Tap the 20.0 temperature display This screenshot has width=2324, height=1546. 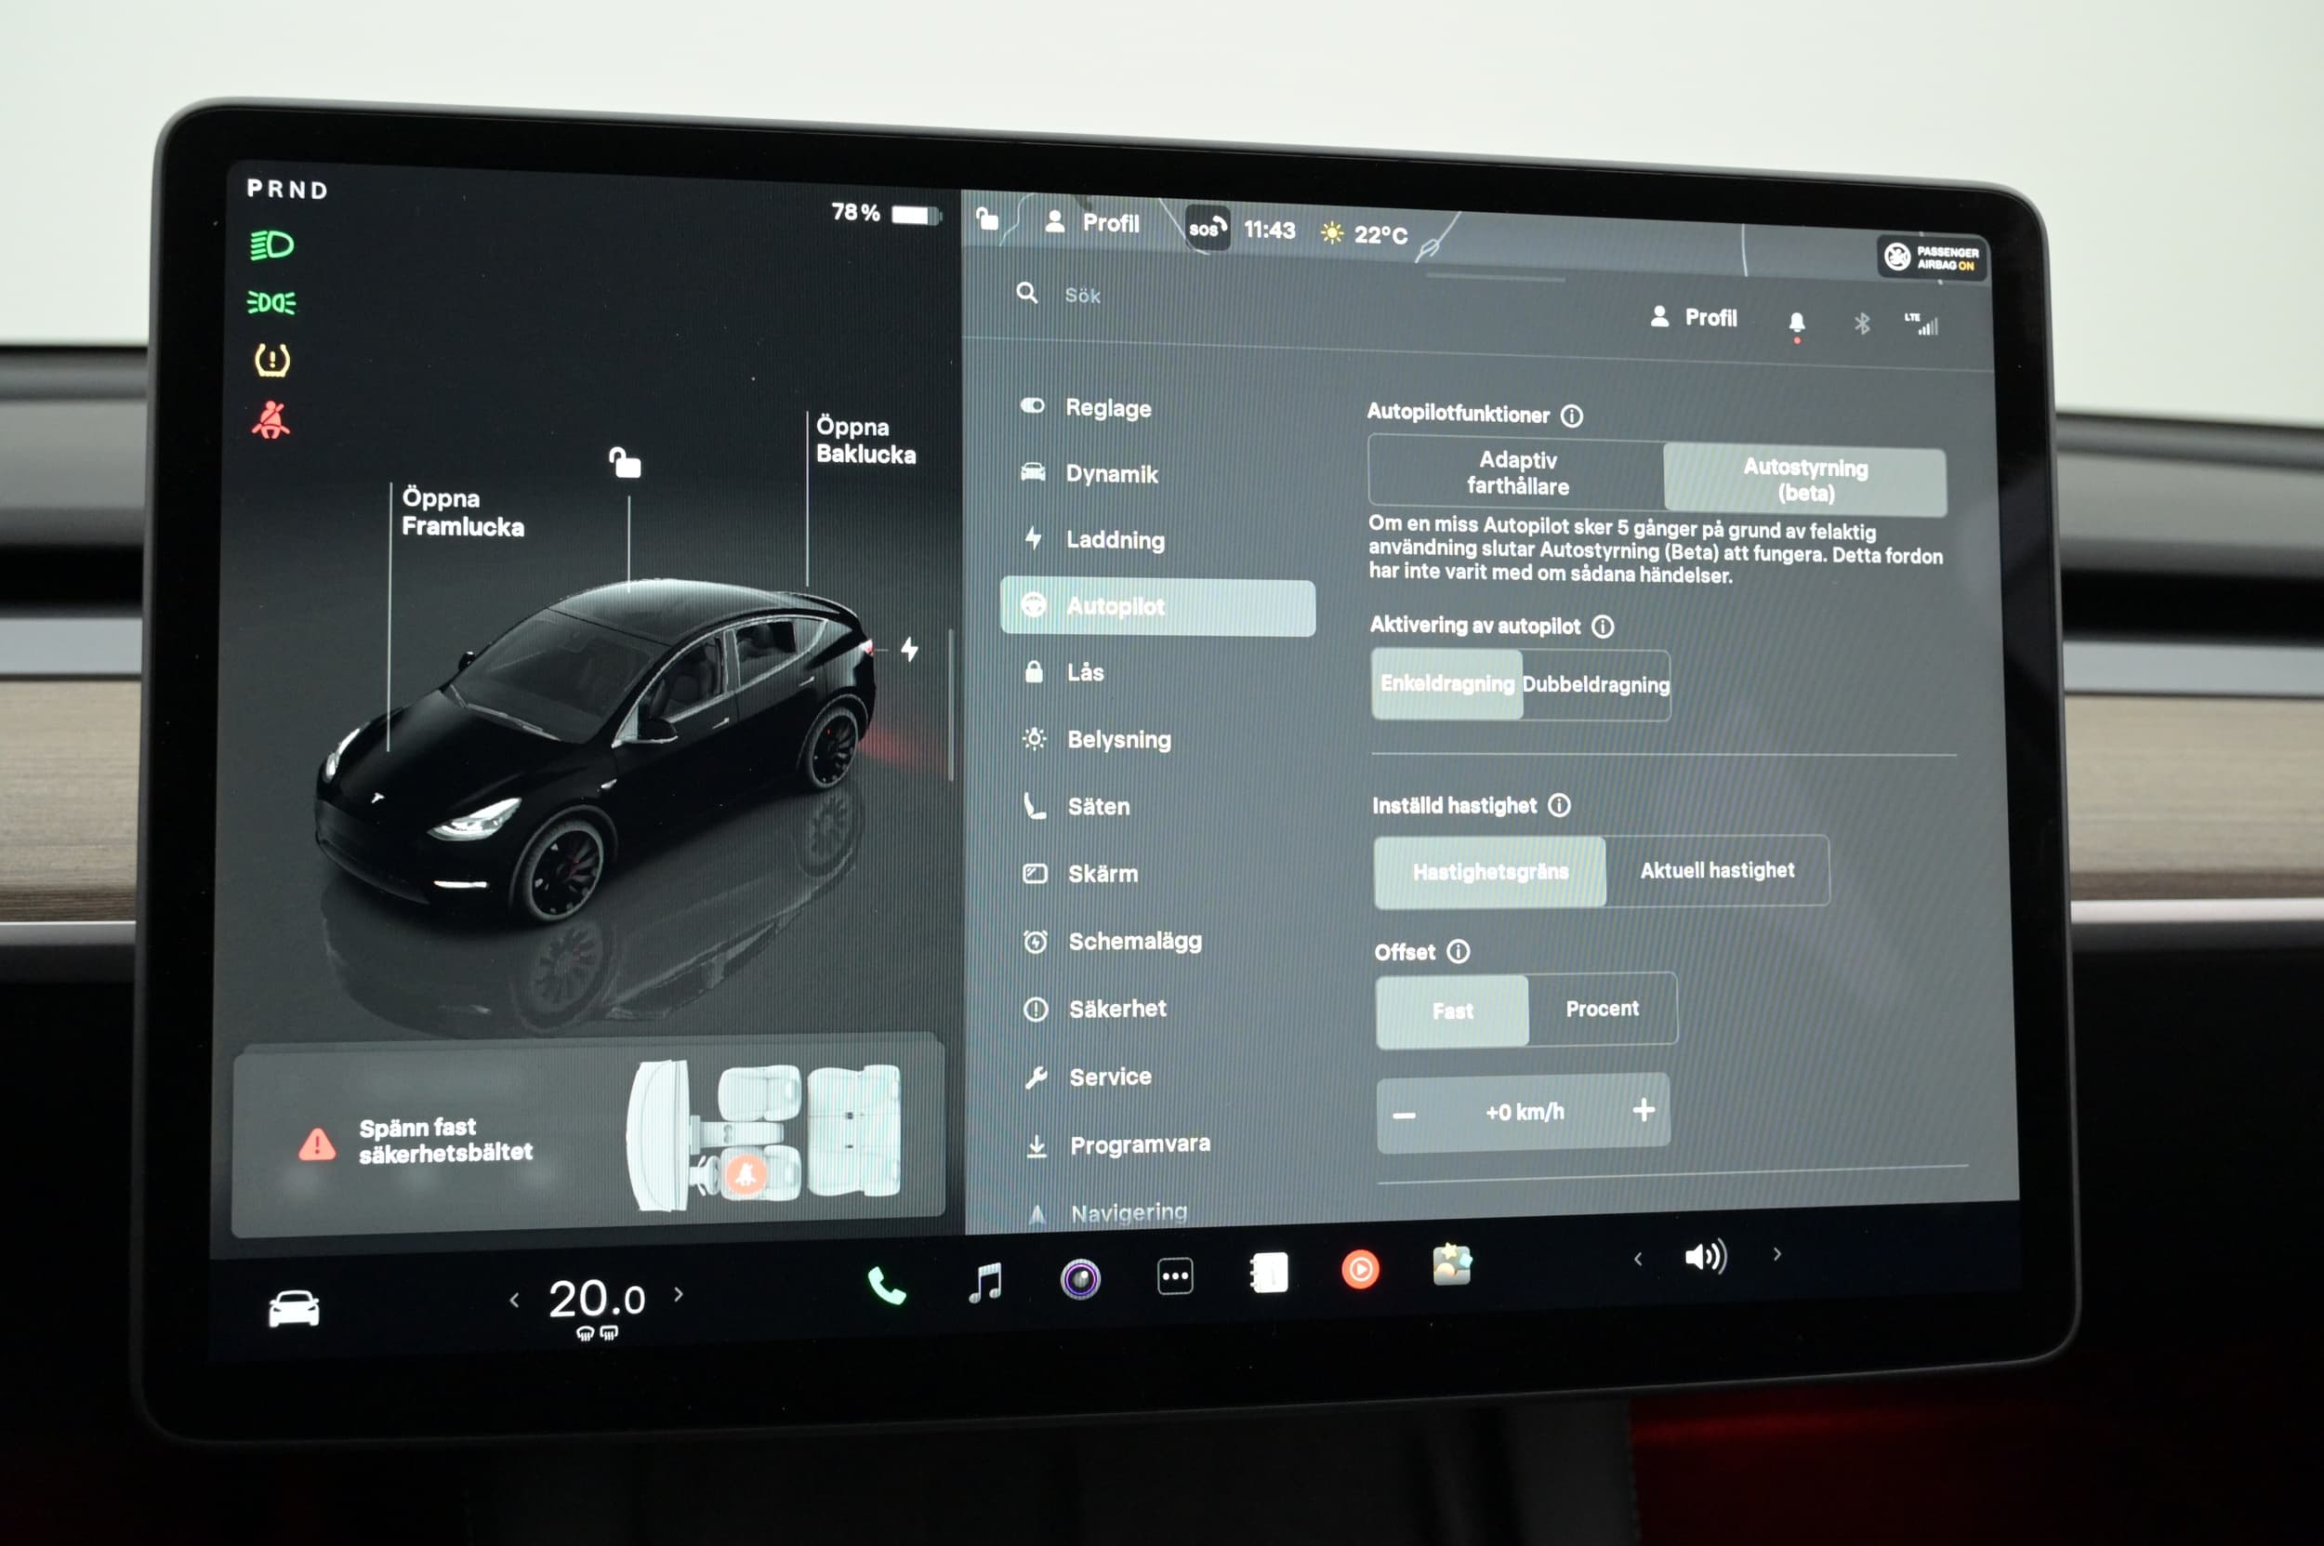(x=597, y=1300)
